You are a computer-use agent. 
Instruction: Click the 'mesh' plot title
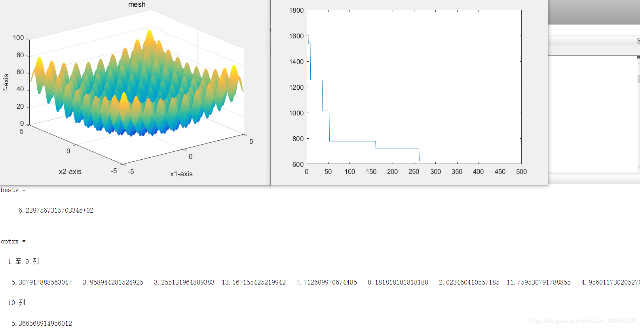tap(137, 4)
